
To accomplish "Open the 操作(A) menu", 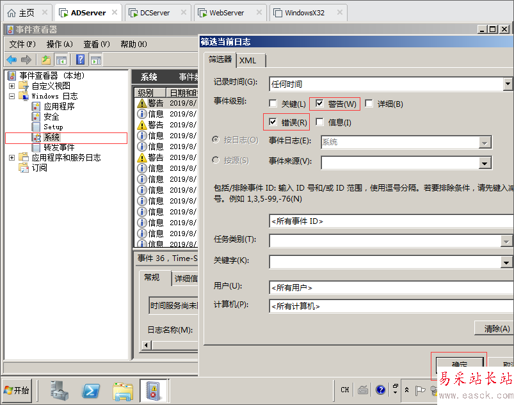I will [60, 44].
